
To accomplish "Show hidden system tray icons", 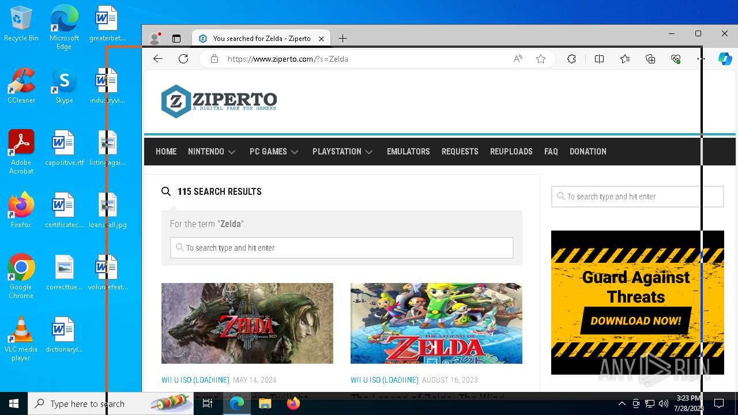I will (622, 403).
